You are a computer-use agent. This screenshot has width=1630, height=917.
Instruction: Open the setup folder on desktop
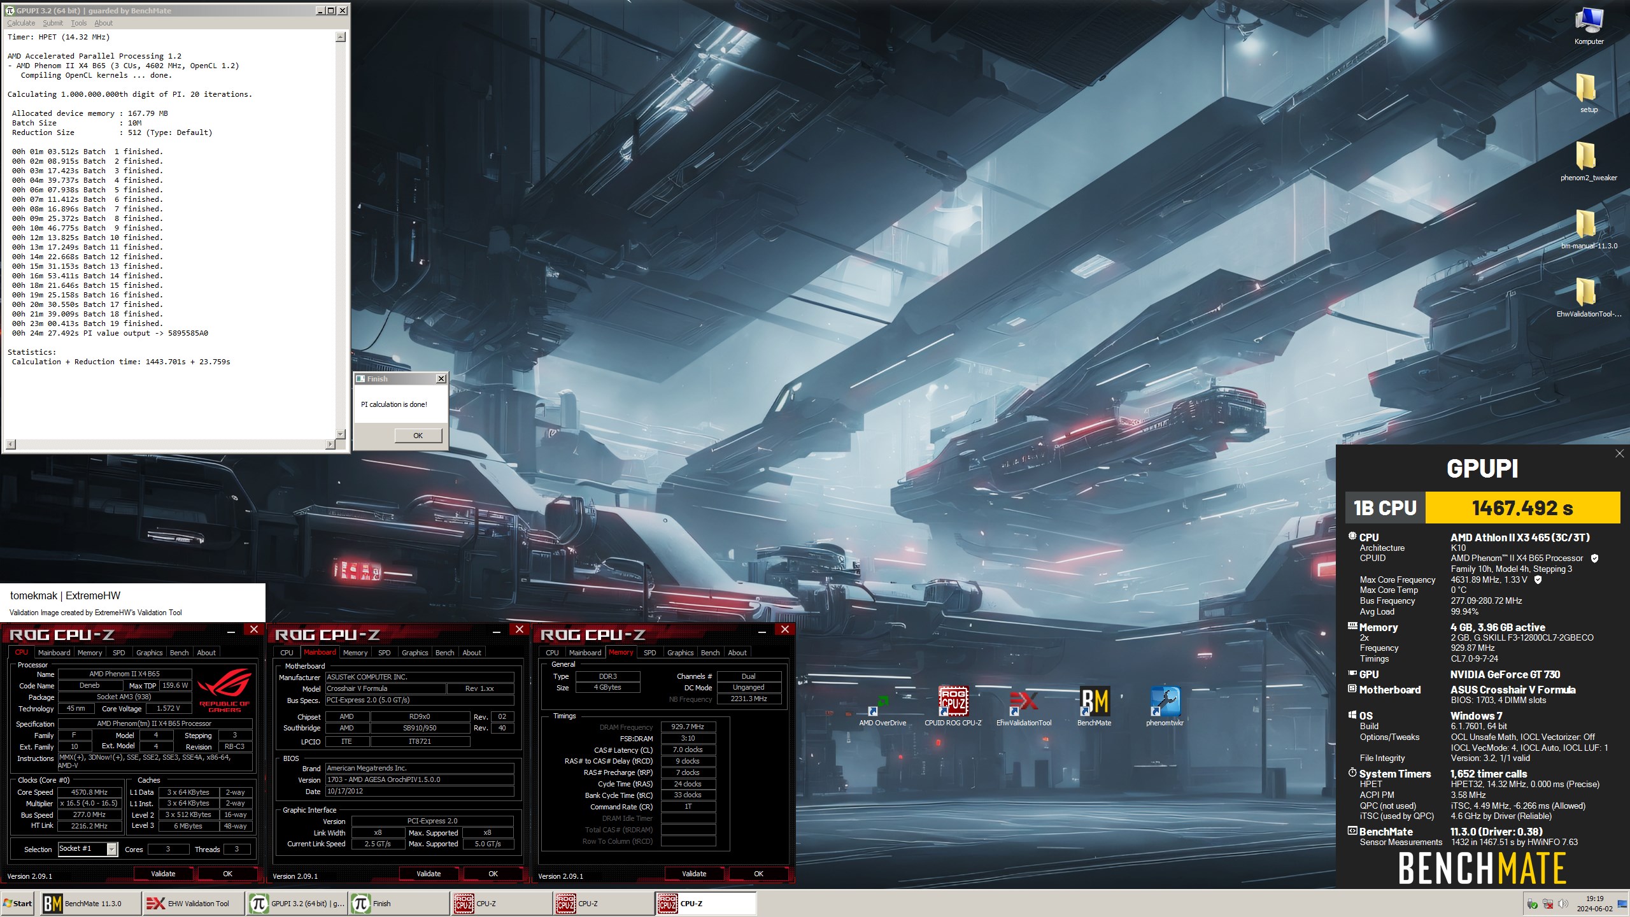(1589, 93)
